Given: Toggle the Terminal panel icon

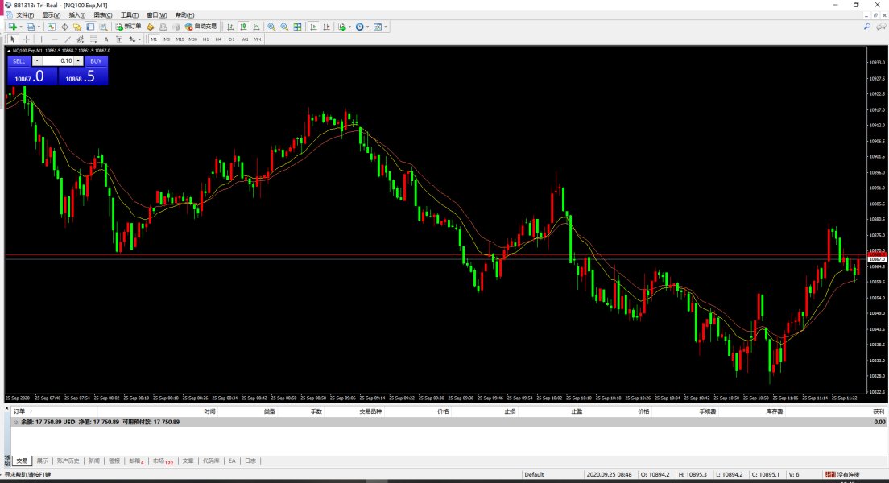Looking at the screenshot, I should point(90,27).
